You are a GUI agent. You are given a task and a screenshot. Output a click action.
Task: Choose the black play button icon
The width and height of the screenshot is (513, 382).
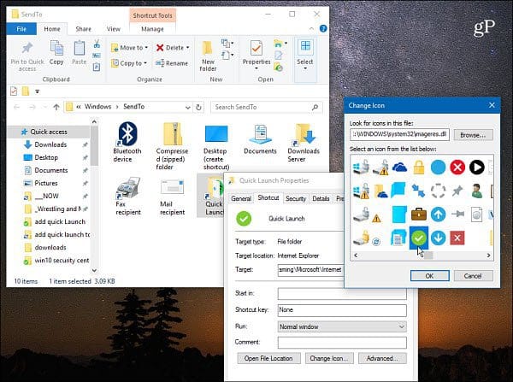[477, 167]
